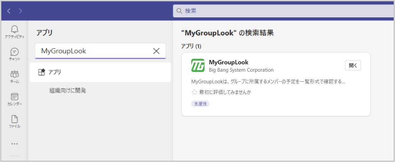Clear the MyGroupLook search with X
Screen dimensions: 395x162
coord(156,51)
